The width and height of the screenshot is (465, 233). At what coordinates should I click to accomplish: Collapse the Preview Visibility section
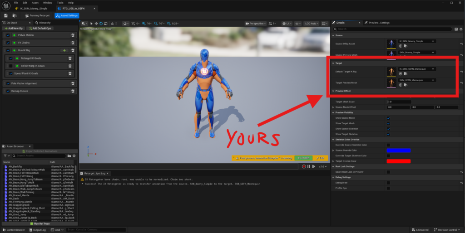coord(334,112)
